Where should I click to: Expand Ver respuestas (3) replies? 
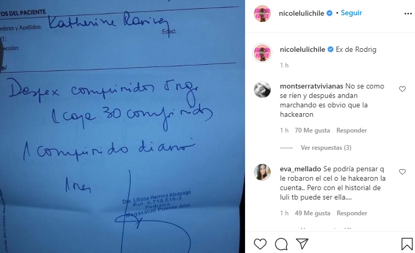click(326, 148)
